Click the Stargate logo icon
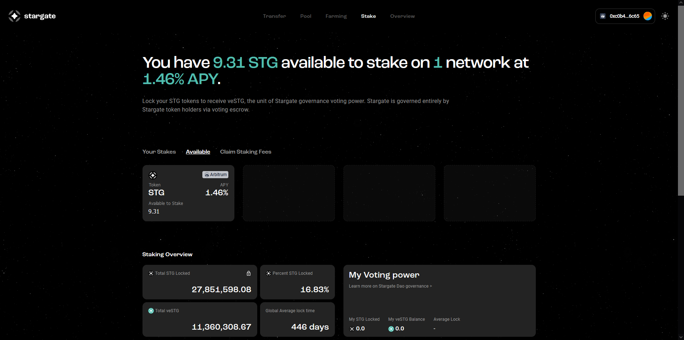This screenshot has width=684, height=340. tap(15, 16)
